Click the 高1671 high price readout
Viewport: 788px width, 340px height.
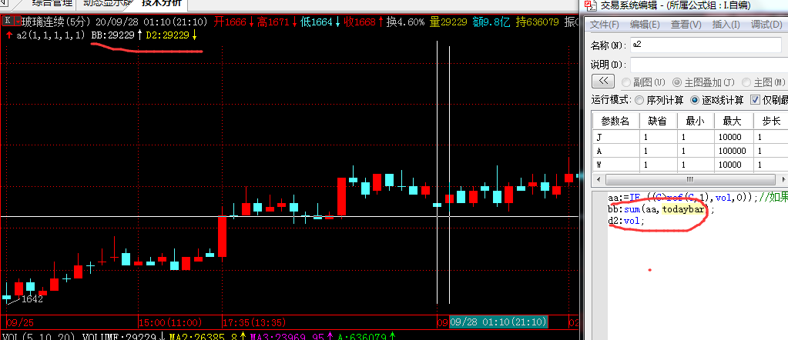[273, 22]
